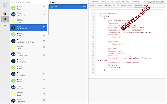Click the module list scrollbar
This screenshot has width=167, height=104.
(x=48, y=20)
